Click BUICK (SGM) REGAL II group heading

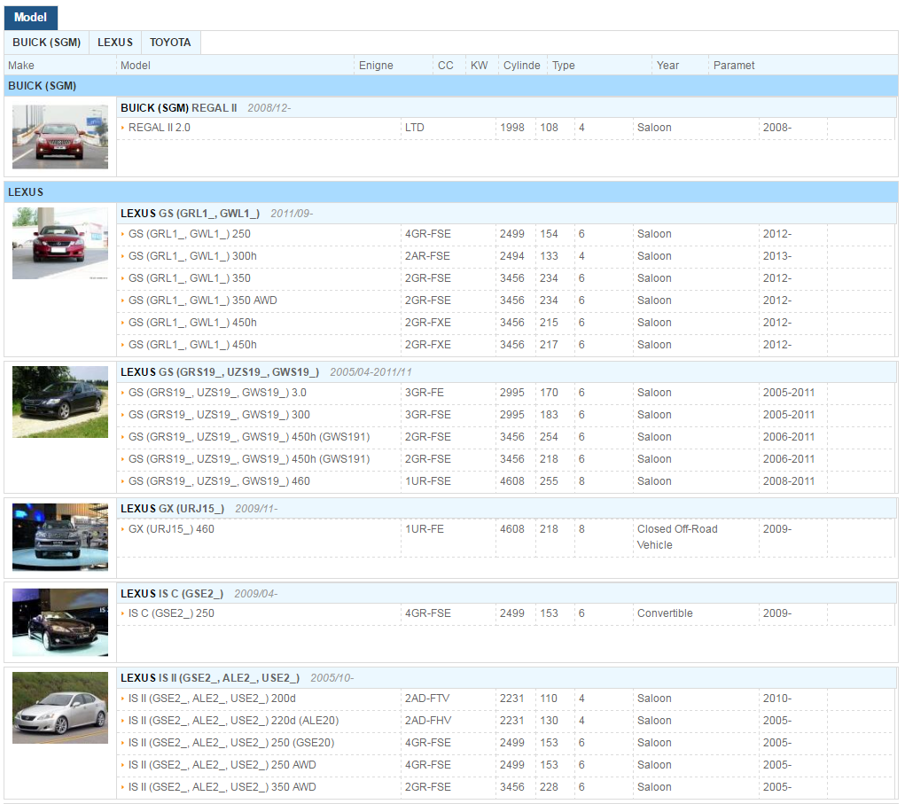coord(179,108)
